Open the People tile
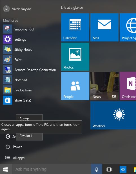 pos(75,86)
